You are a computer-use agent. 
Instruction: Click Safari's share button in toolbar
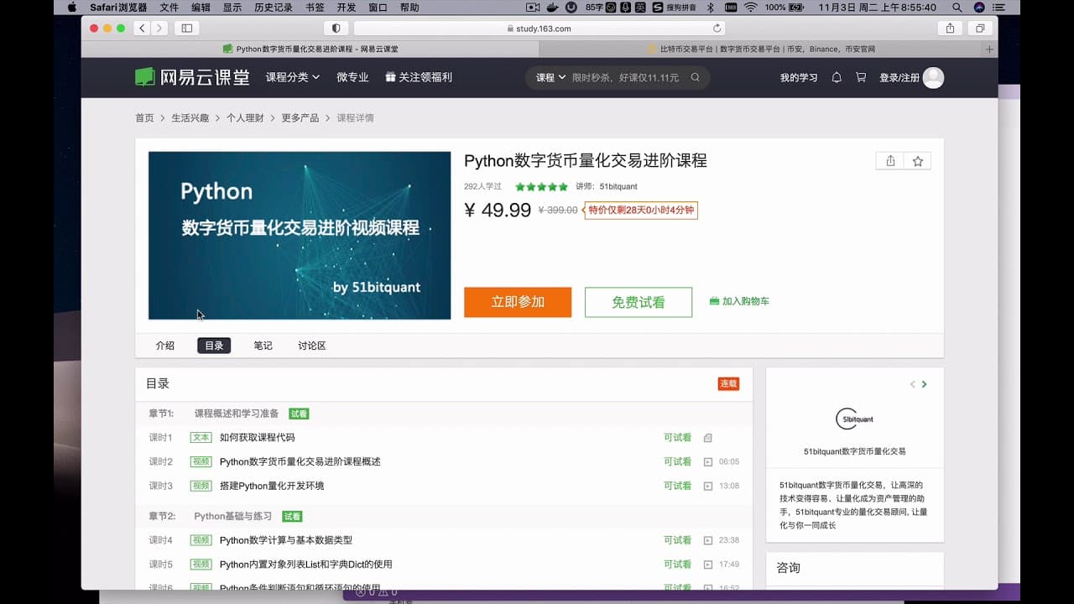click(x=950, y=28)
